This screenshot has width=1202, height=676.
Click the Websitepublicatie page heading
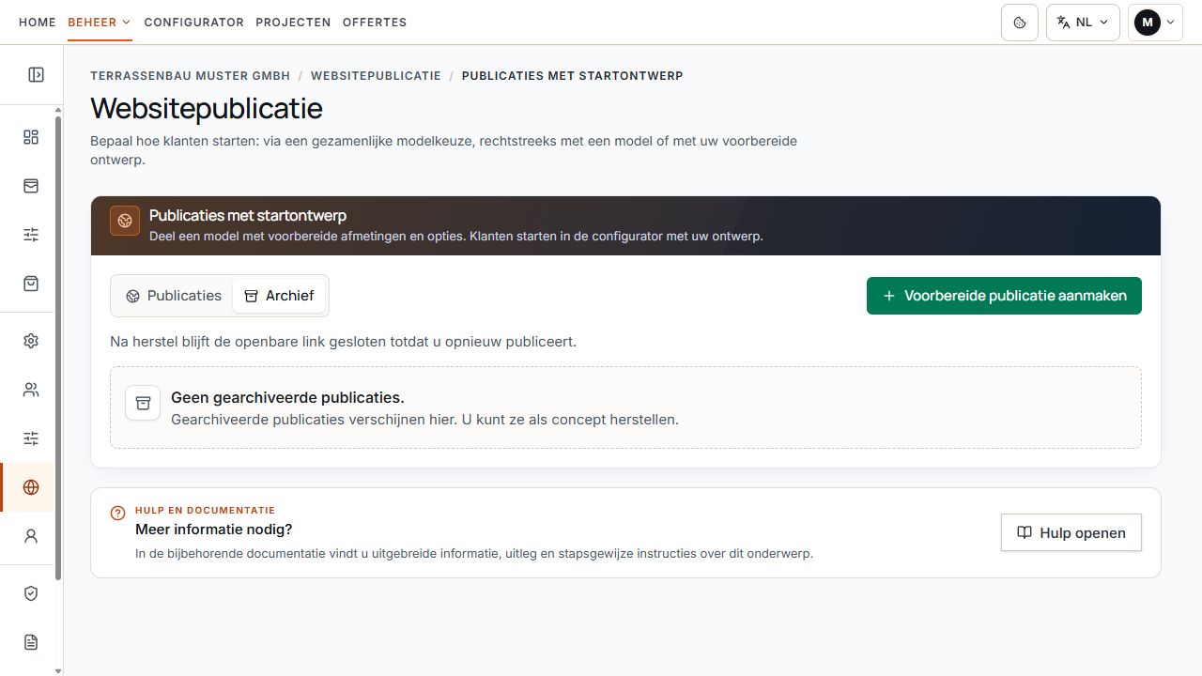point(207,108)
